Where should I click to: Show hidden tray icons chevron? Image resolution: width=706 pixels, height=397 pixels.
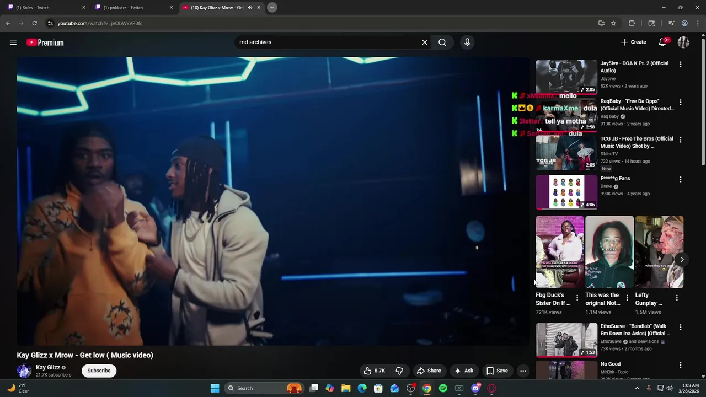[637, 388]
